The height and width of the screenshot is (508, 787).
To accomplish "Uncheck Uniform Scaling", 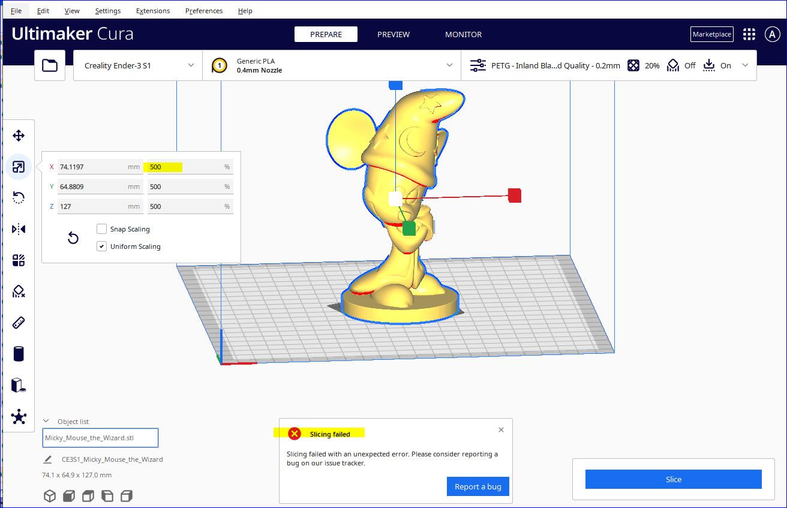I will [101, 246].
